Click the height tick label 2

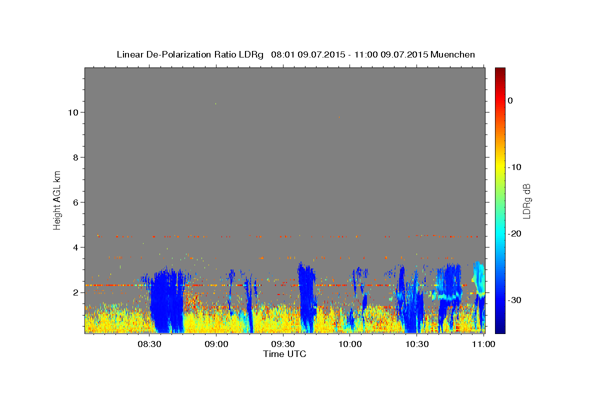coord(76,292)
